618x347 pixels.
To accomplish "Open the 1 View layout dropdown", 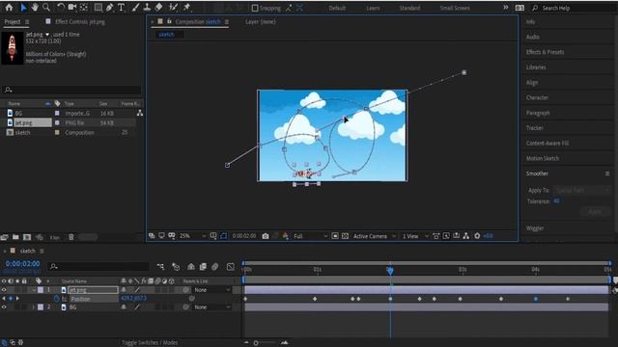I will click(415, 236).
